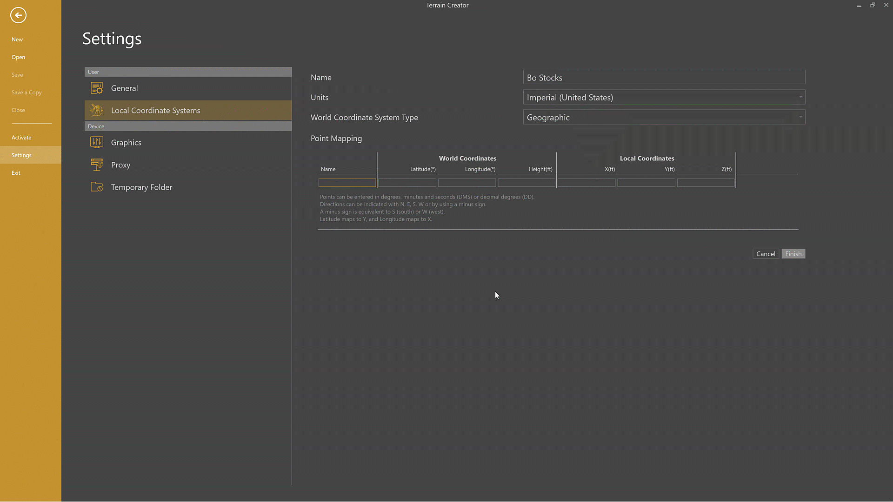Expand the Imperial (United States) units selector
Image resolution: width=893 pixels, height=502 pixels.
pos(800,97)
